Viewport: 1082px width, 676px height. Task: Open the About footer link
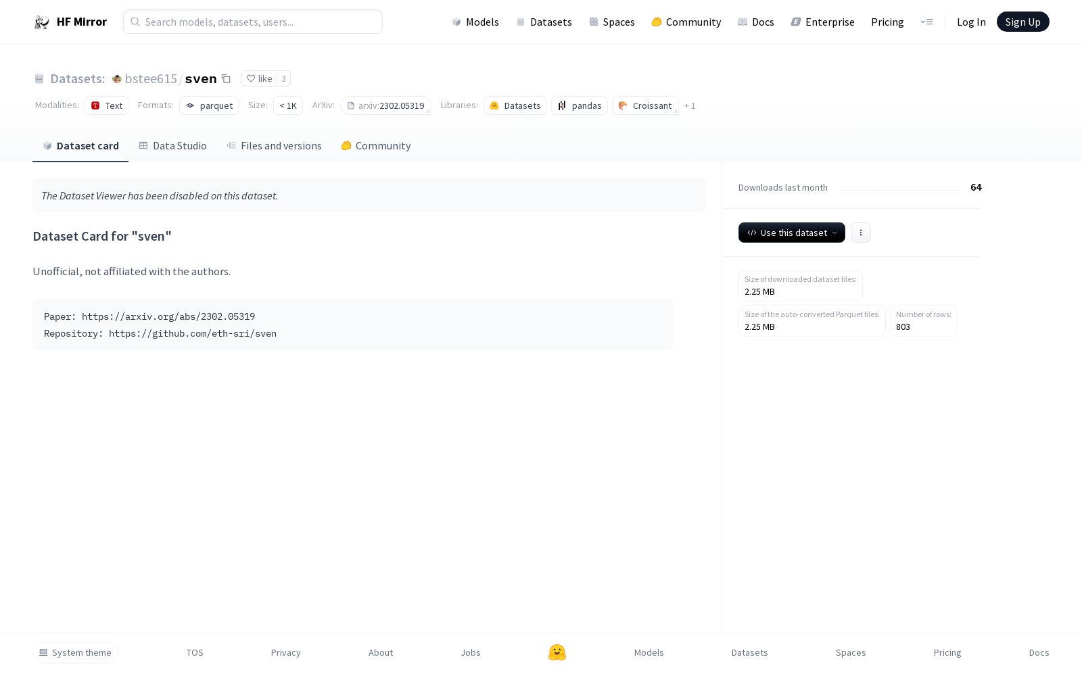click(x=381, y=652)
